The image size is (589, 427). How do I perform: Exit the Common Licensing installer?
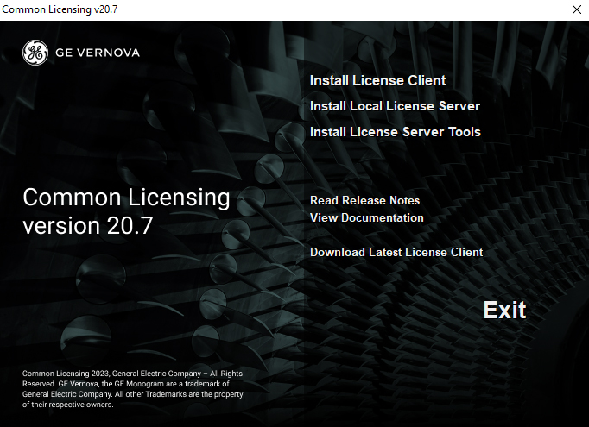pyautogui.click(x=504, y=310)
